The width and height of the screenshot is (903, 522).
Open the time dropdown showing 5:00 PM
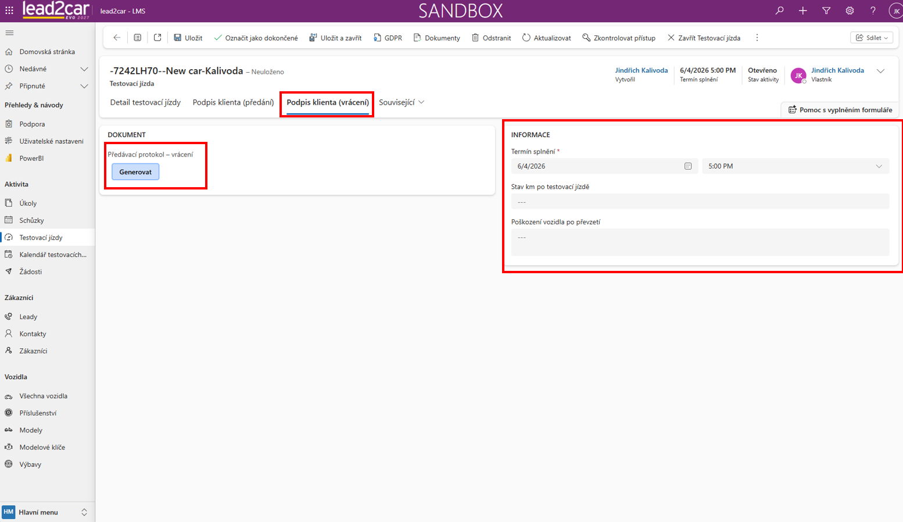point(795,166)
